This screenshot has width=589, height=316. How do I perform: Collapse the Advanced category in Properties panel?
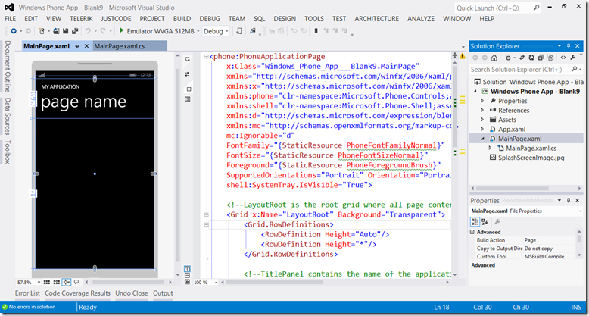(x=472, y=232)
